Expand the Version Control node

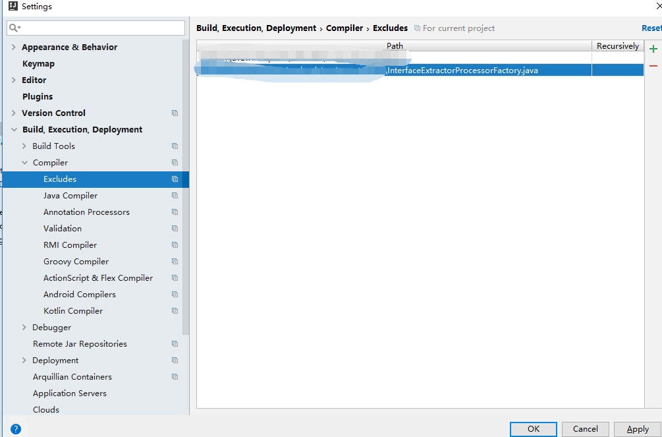pos(14,113)
